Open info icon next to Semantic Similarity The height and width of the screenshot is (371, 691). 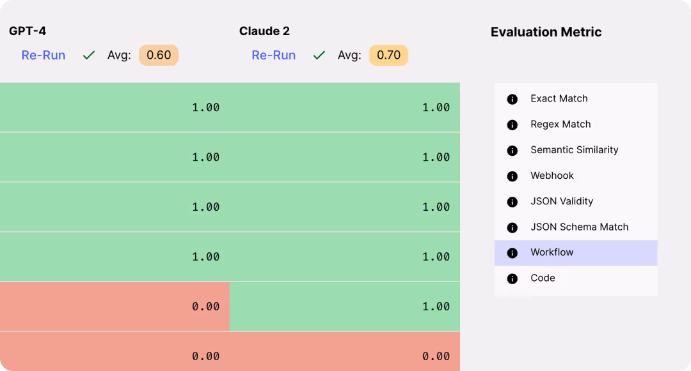click(x=512, y=150)
